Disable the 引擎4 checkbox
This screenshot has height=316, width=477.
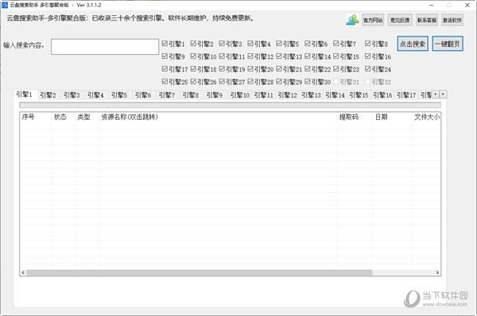(250, 44)
